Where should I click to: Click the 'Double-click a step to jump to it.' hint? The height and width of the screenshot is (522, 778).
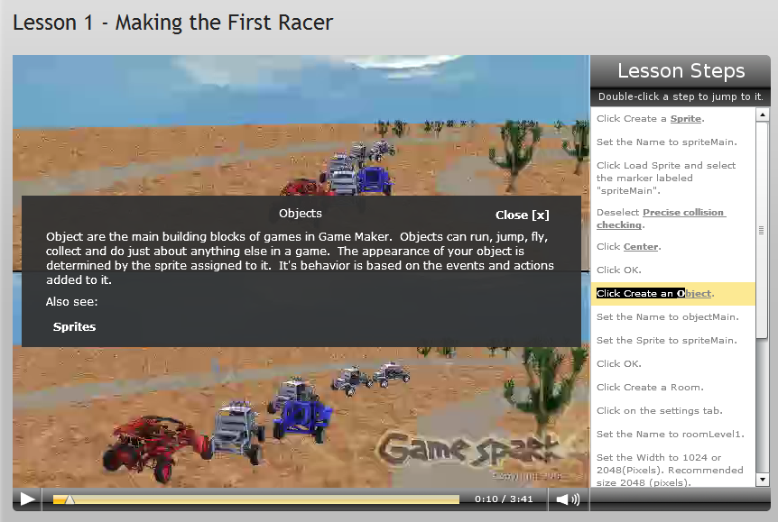681,96
